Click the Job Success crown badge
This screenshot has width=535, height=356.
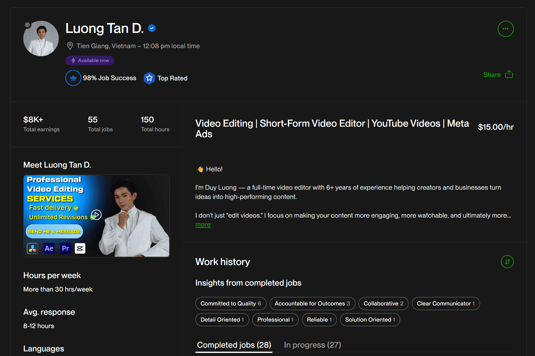click(x=73, y=78)
